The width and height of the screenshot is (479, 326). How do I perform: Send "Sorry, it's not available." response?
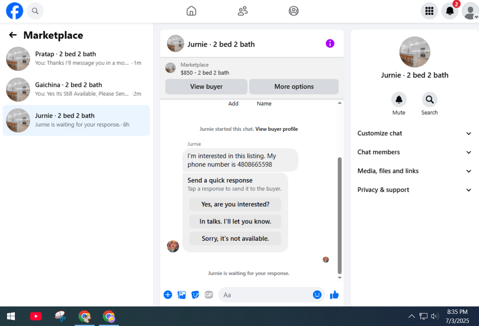(x=235, y=239)
